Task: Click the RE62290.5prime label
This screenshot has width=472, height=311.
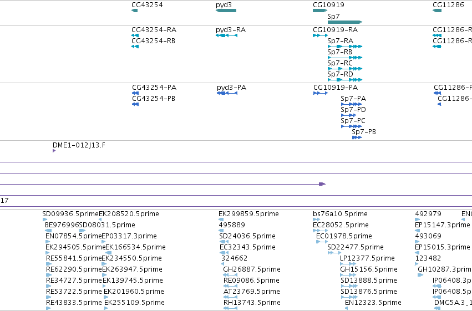Action: pyautogui.click(x=74, y=270)
